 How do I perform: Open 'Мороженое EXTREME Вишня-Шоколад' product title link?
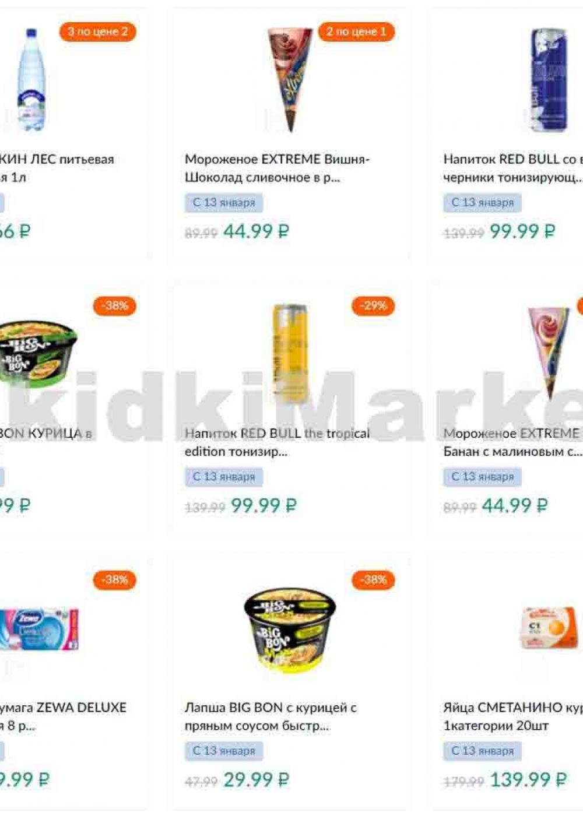pos(278,168)
